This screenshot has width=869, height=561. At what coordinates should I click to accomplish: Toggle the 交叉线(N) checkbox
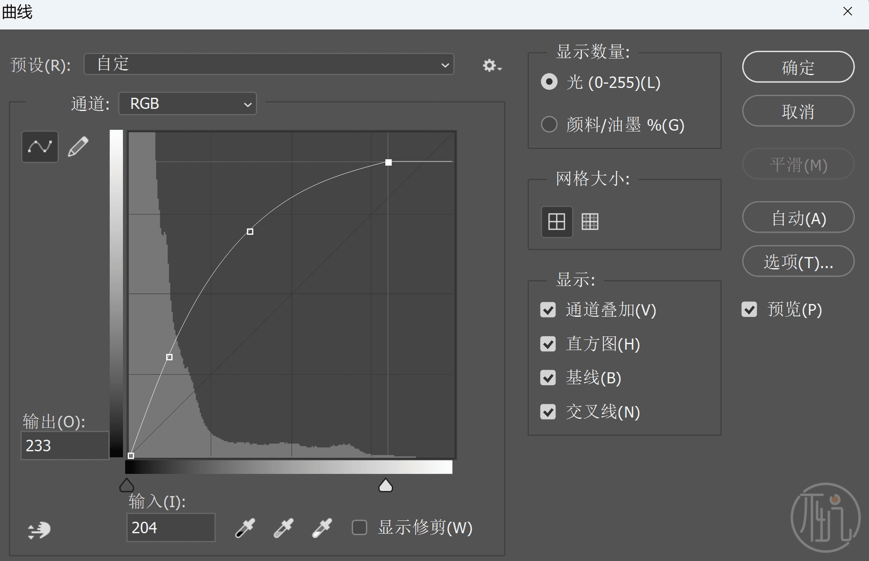548,412
